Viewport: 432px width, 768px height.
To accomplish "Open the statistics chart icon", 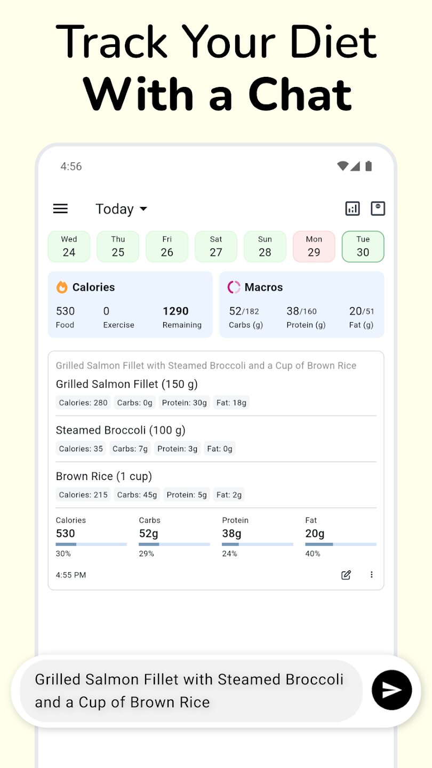I will pos(353,209).
